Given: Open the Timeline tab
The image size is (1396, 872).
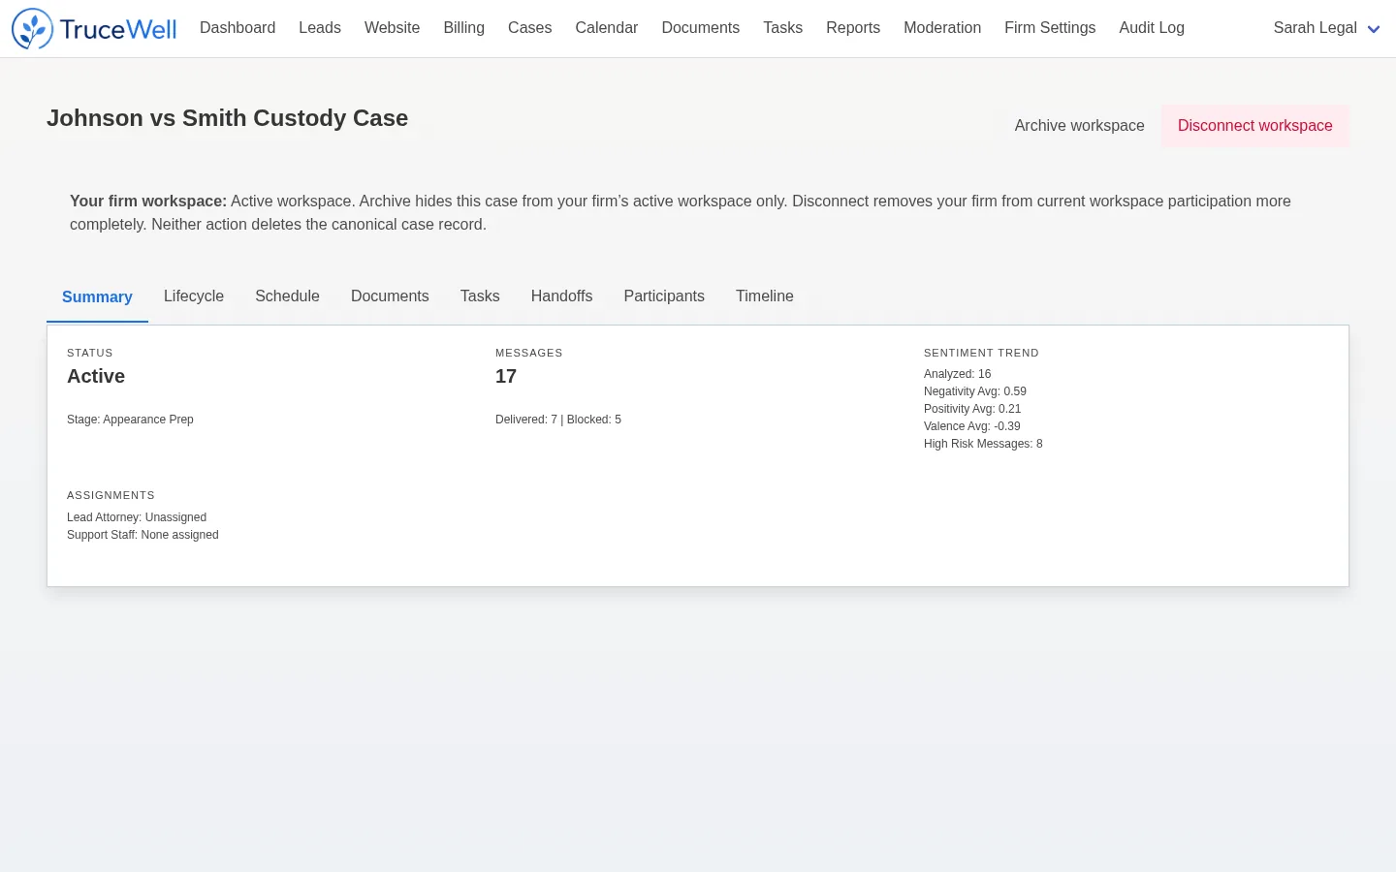Looking at the screenshot, I should (x=765, y=296).
